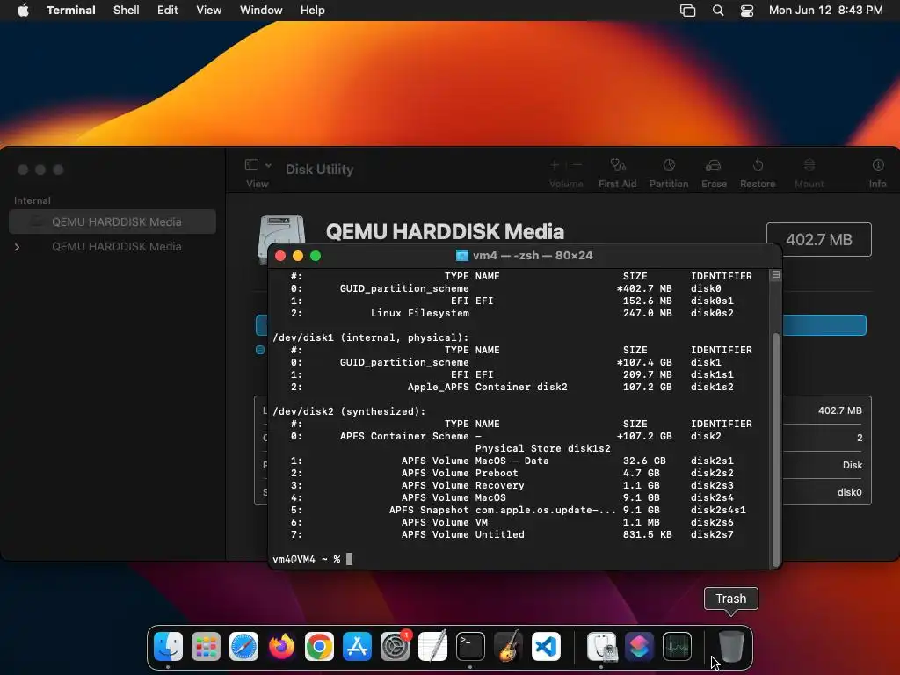The image size is (900, 675).
Task: Click the disk0 value in info table
Action: click(850, 492)
